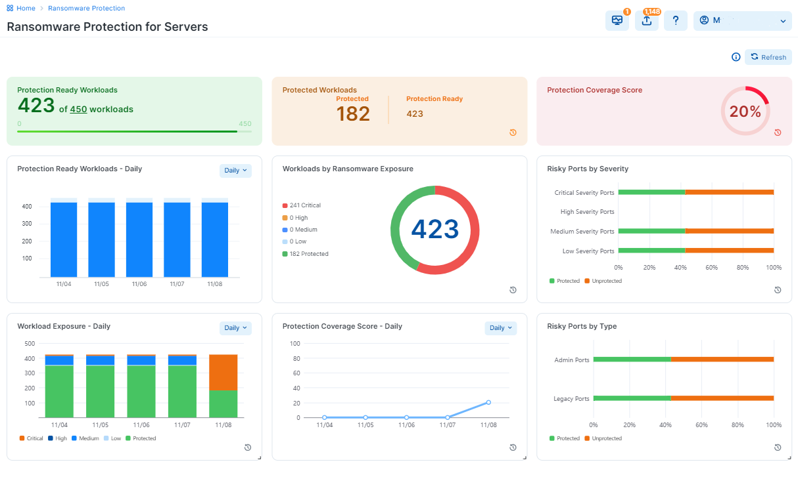Viewport: 798px width, 477px height.
Task: Click the 423 donut chart center
Action: 435,230
